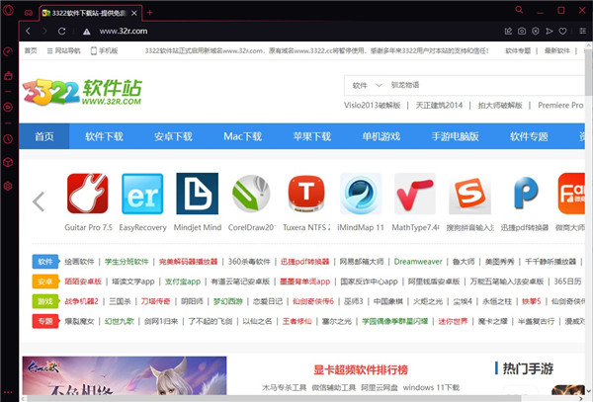Click the three-dots sidebar setup button

pyautogui.click(x=8, y=392)
